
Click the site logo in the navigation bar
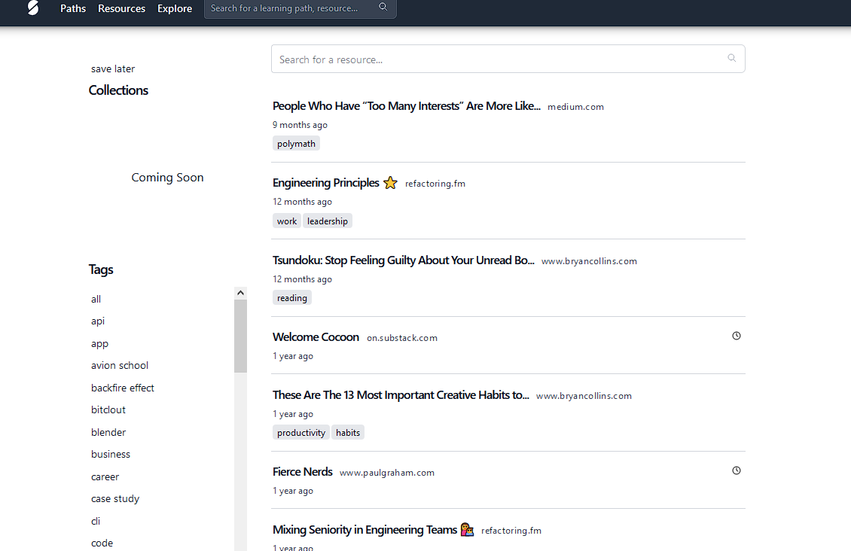pyautogui.click(x=32, y=8)
